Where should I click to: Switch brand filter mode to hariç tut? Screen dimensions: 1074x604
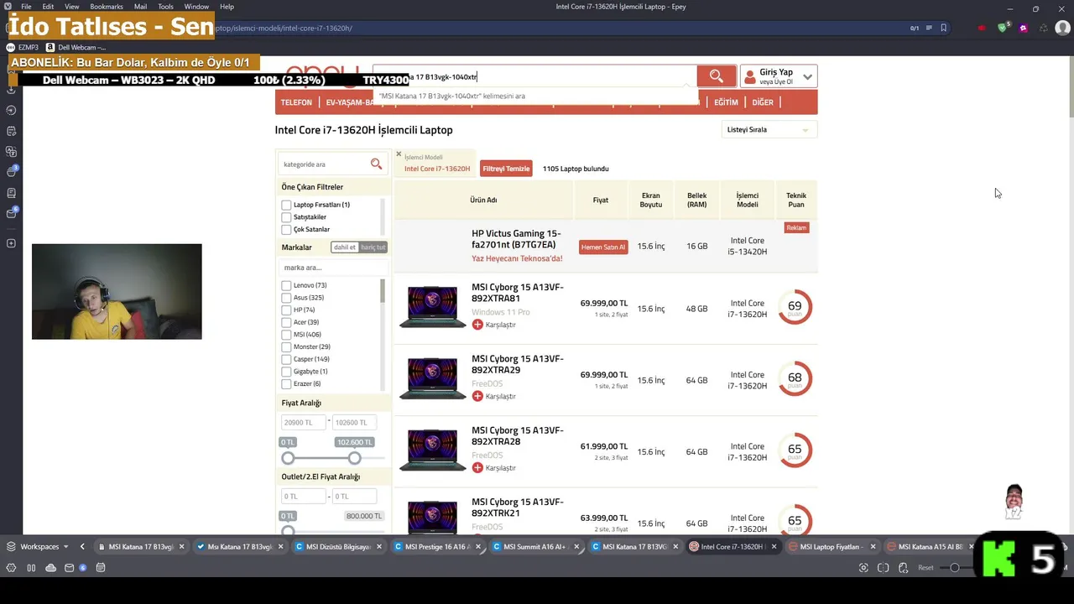[373, 247]
